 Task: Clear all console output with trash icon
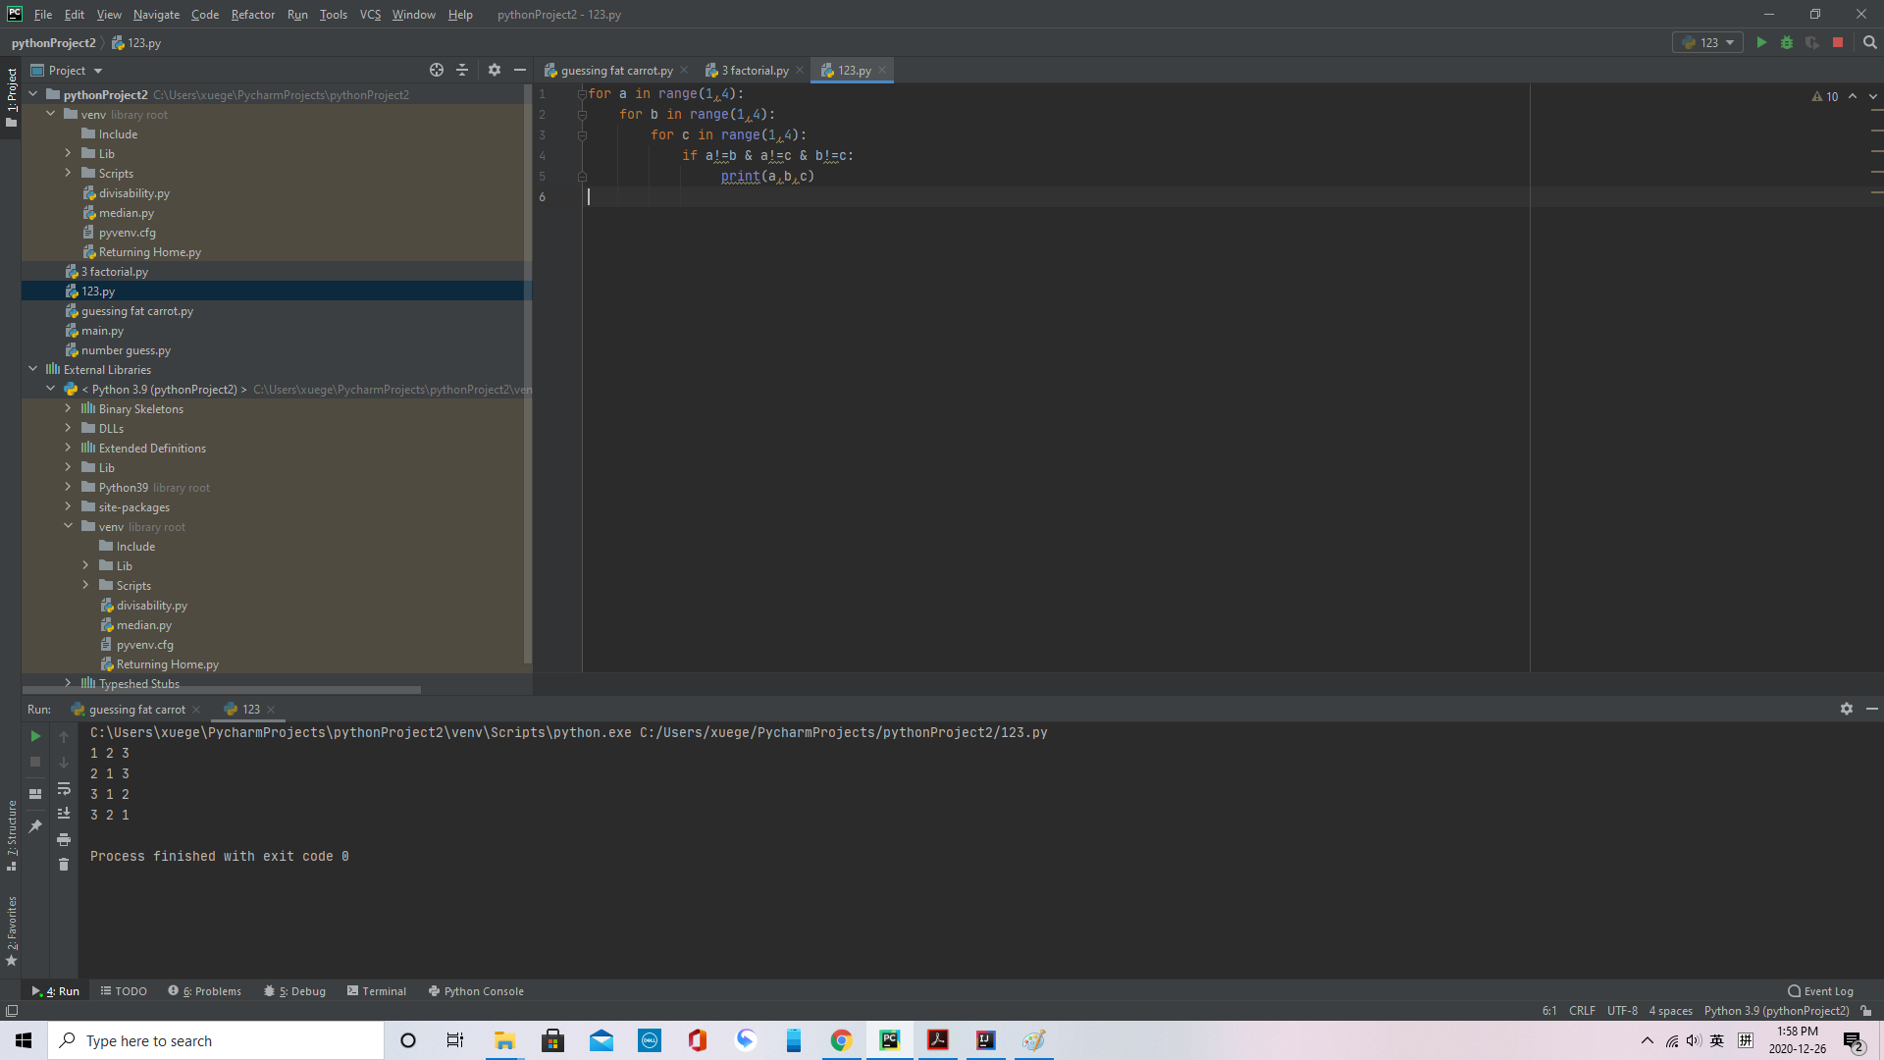coord(64,865)
